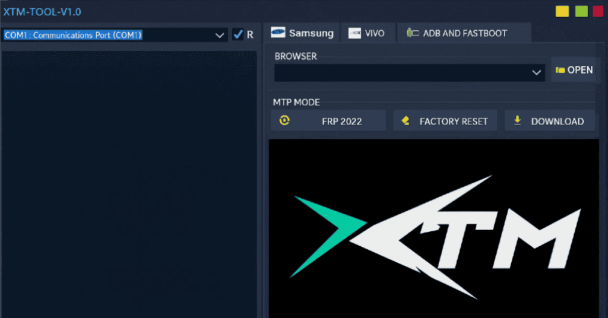Click the green window control button
608x318 pixels.
pyautogui.click(x=581, y=11)
